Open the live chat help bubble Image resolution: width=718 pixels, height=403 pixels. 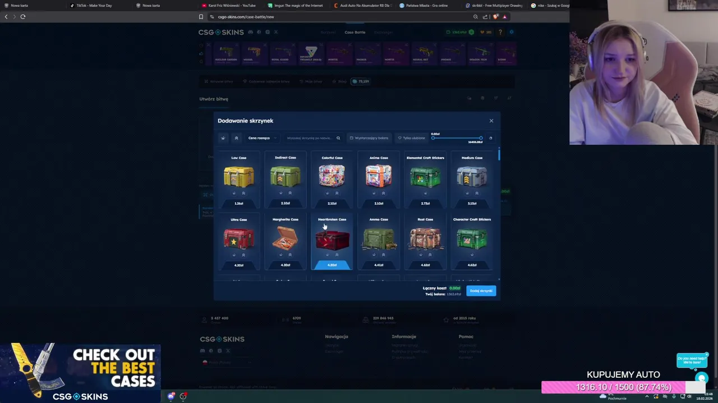point(701,378)
